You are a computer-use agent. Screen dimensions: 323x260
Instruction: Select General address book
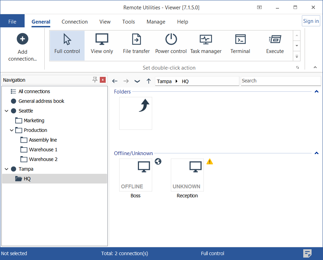point(41,101)
